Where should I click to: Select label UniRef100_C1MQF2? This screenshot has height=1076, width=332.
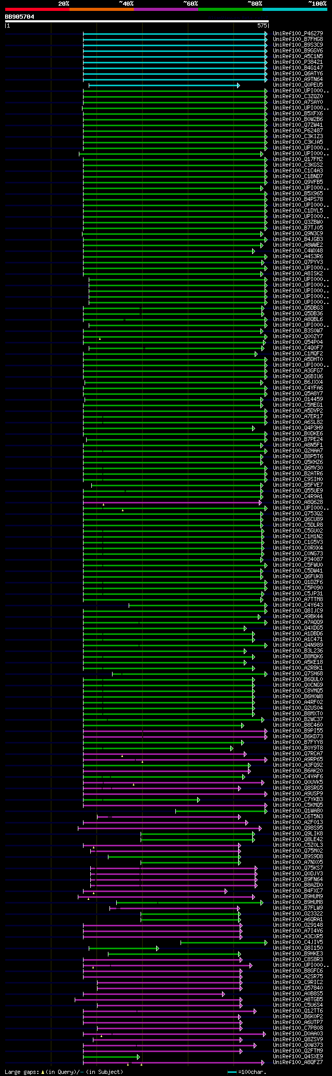coord(298,354)
